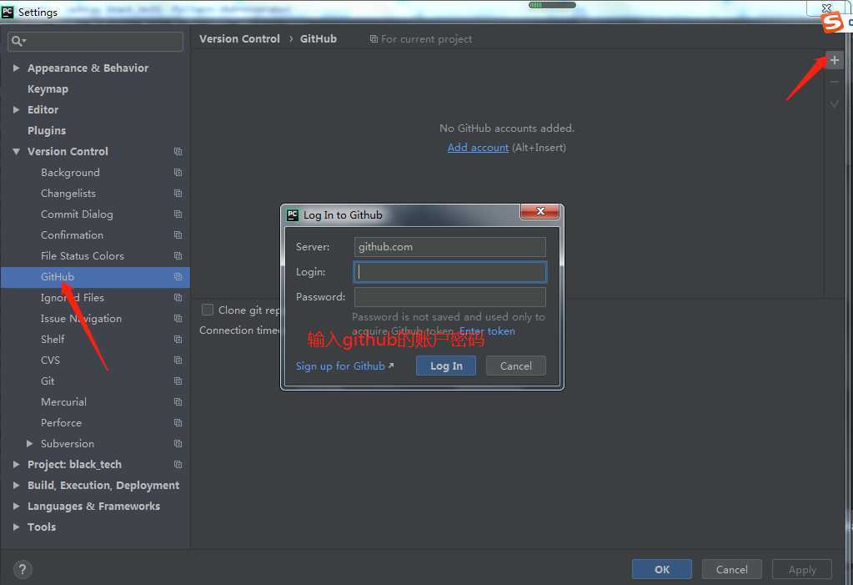Image resolution: width=853 pixels, height=585 pixels.
Task: Focus the Login input field
Action: (450, 272)
